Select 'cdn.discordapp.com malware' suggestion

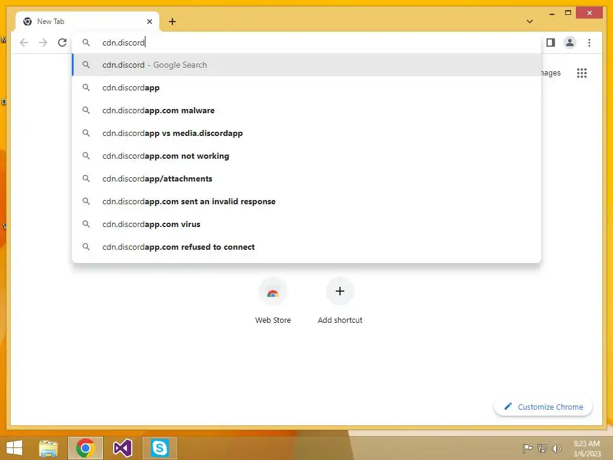pyautogui.click(x=306, y=110)
